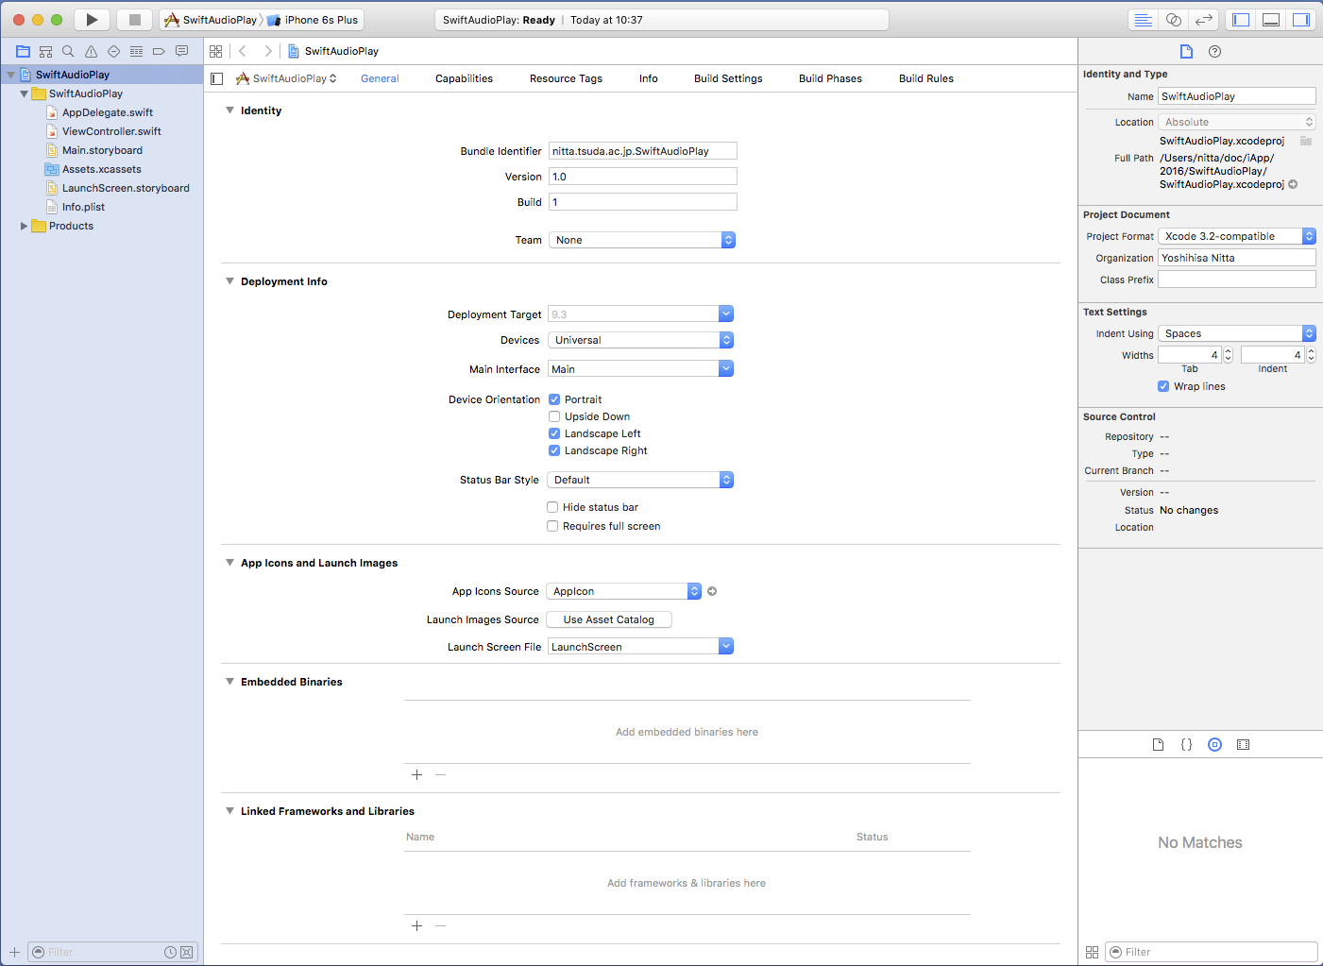Open the Find navigator magnifier icon
Screen dimensions: 1323x966
68,51
